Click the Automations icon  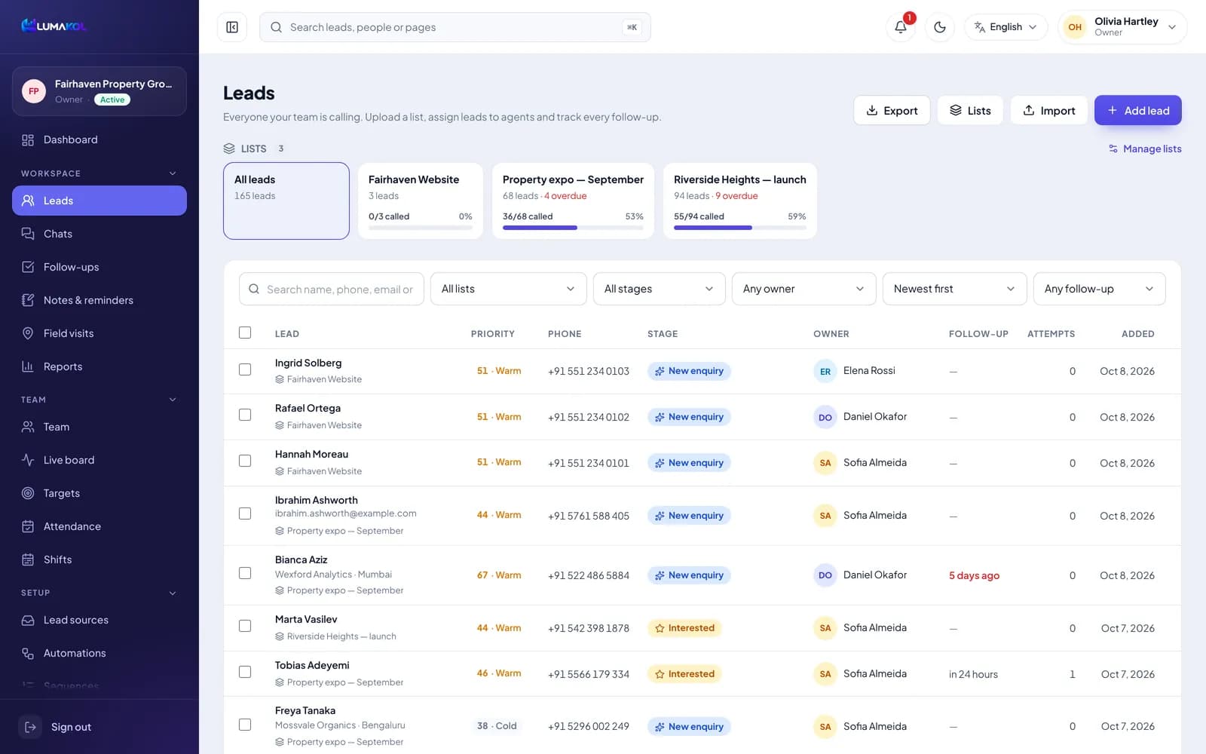(x=28, y=653)
